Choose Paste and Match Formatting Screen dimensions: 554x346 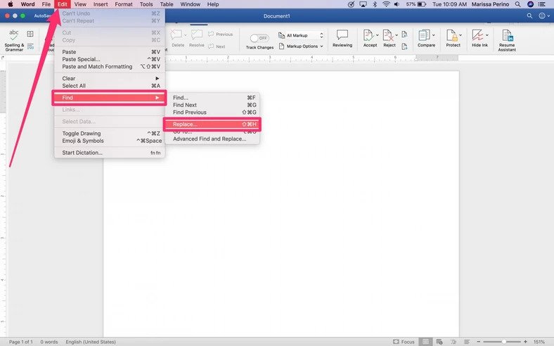coord(110,66)
